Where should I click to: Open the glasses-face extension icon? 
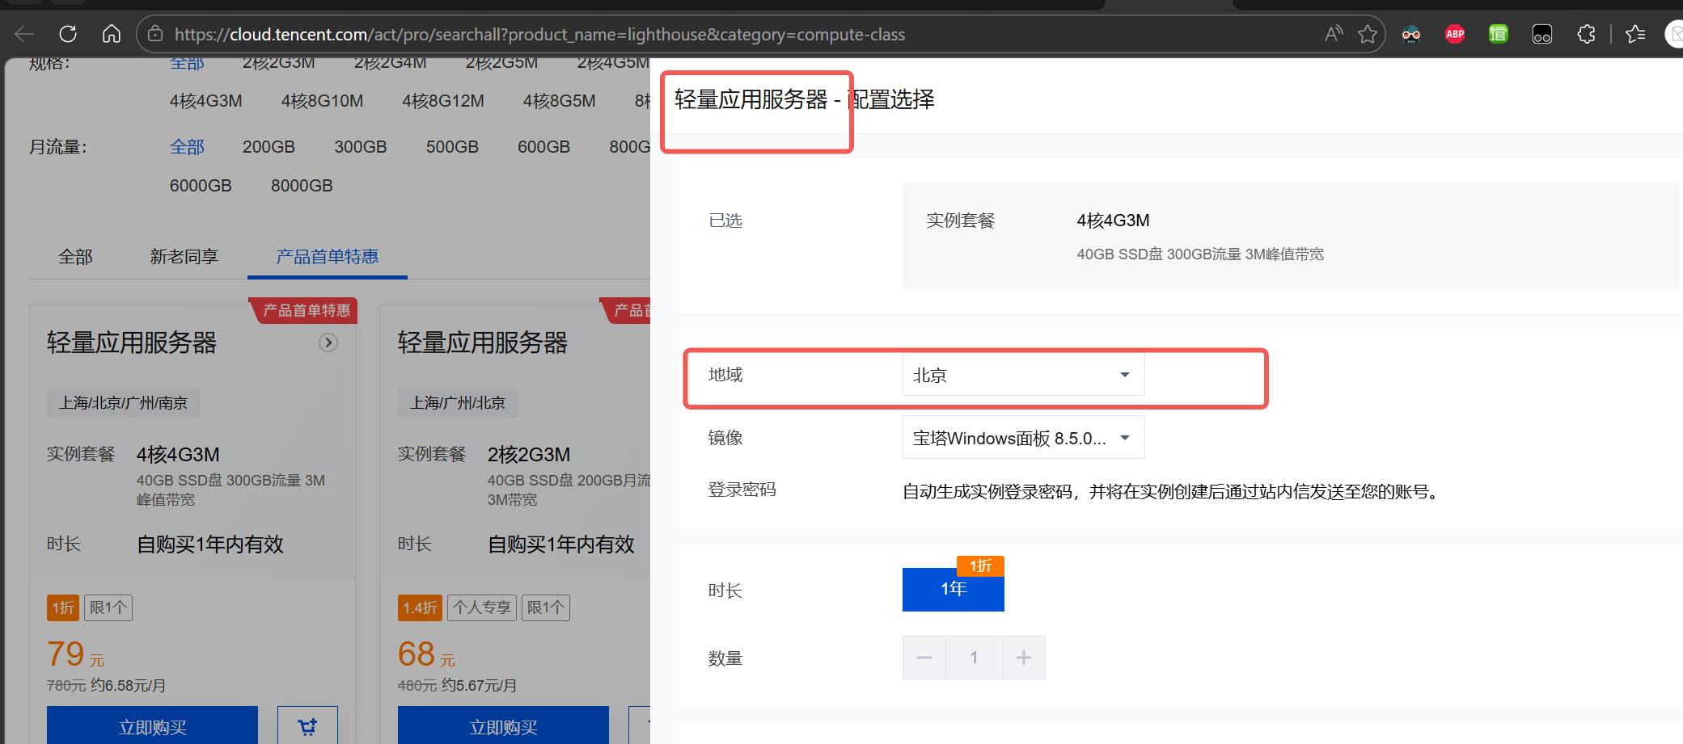(x=1411, y=34)
